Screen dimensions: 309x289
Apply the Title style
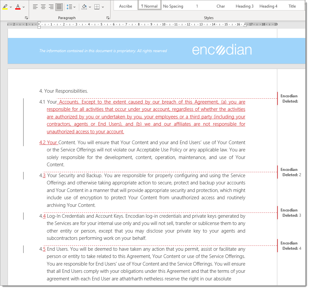point(292,6)
